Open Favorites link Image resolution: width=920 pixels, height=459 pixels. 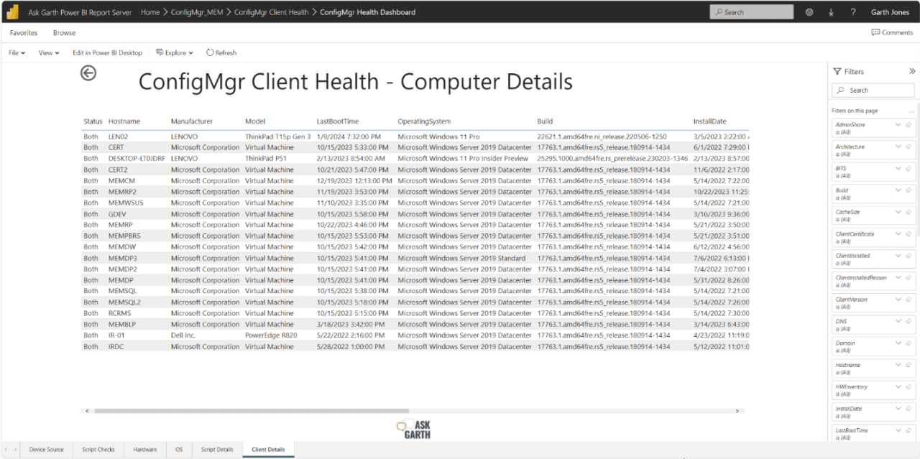pos(24,33)
